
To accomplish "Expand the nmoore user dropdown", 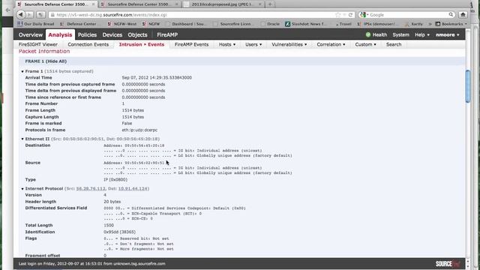I will pyautogui.click(x=448, y=35).
